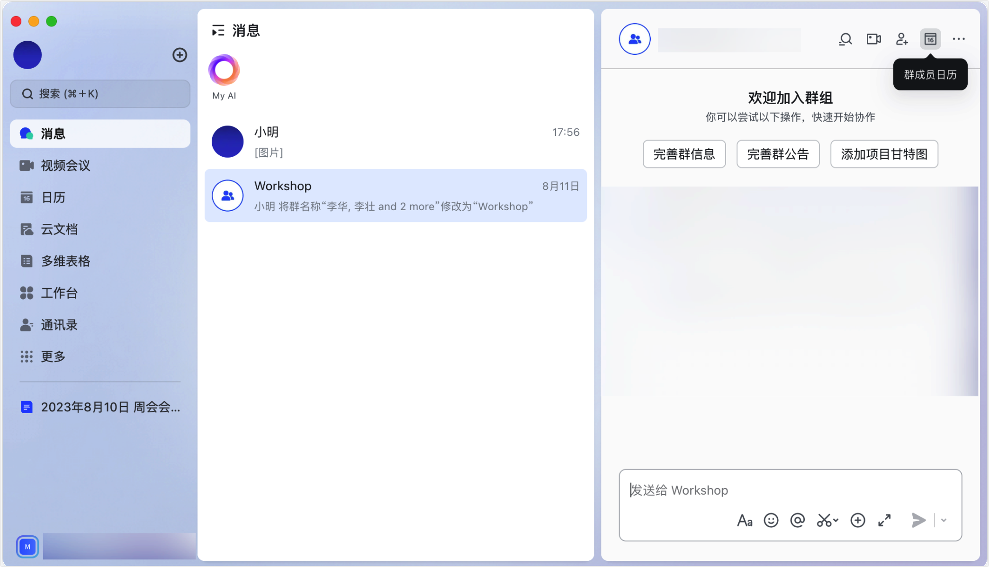
Task: Click the 添加项目甘特图 button
Action: pos(884,154)
